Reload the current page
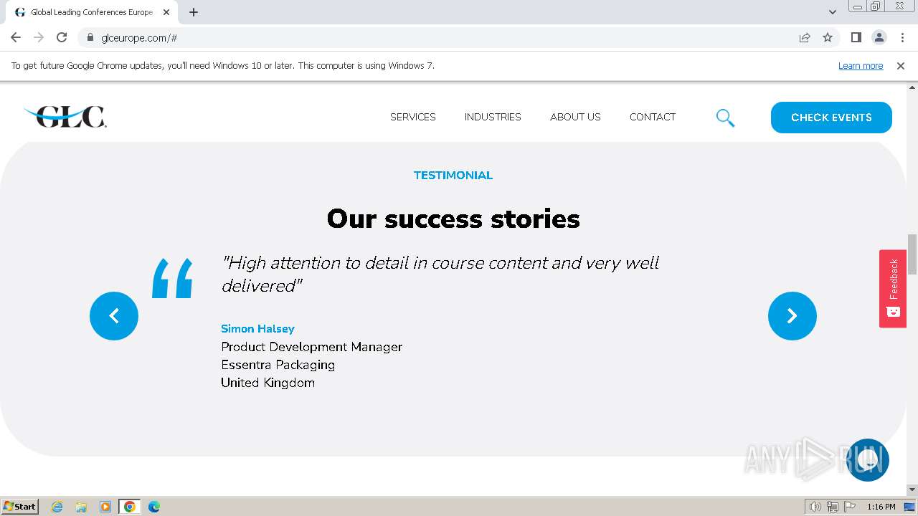 [62, 37]
